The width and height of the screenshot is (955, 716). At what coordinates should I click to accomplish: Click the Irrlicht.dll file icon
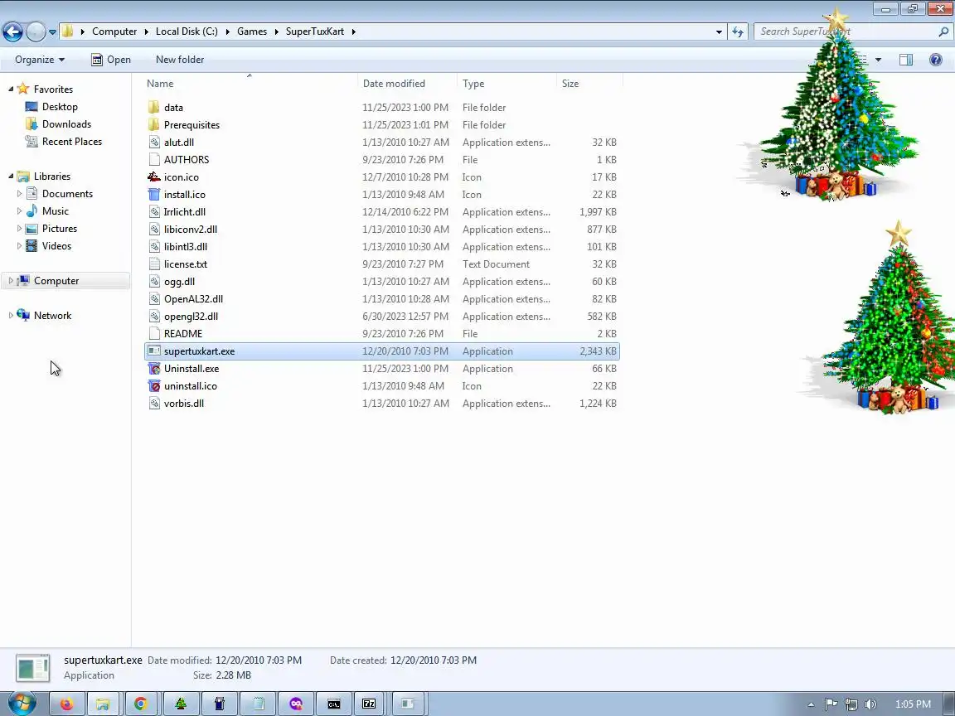click(154, 212)
